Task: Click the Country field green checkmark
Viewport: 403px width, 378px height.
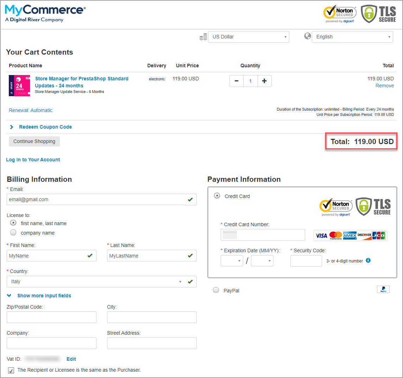Action: 190,281
